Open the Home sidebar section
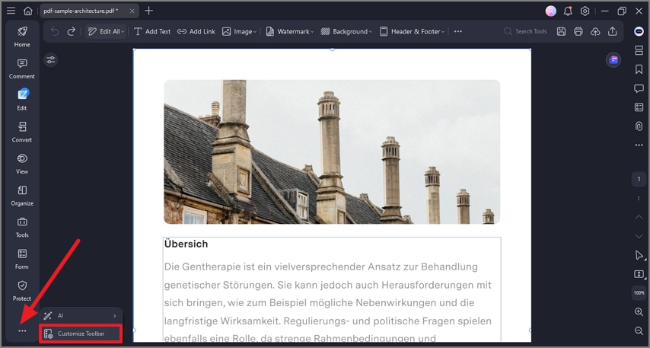Image resolution: width=650 pixels, height=348 pixels. tap(22, 37)
